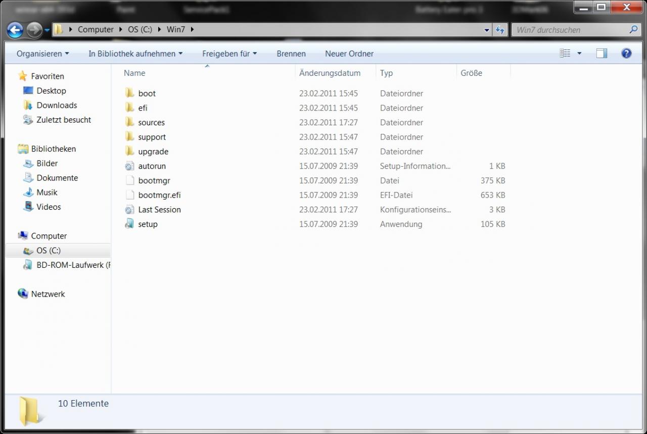This screenshot has height=434, width=647.
Task: Open the Bilder library
Action: coord(47,163)
